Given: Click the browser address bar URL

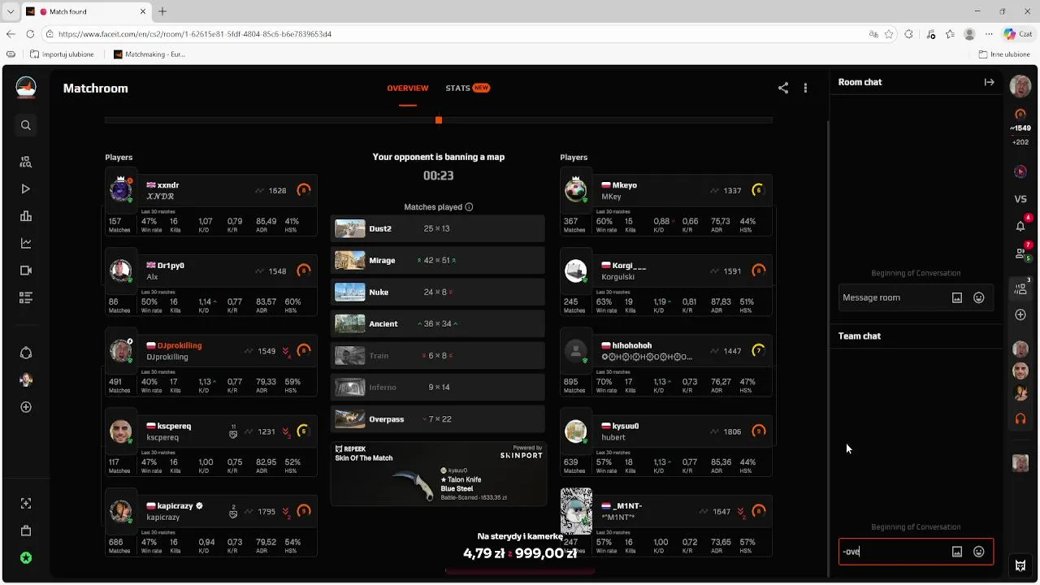Looking at the screenshot, I should pos(195,34).
